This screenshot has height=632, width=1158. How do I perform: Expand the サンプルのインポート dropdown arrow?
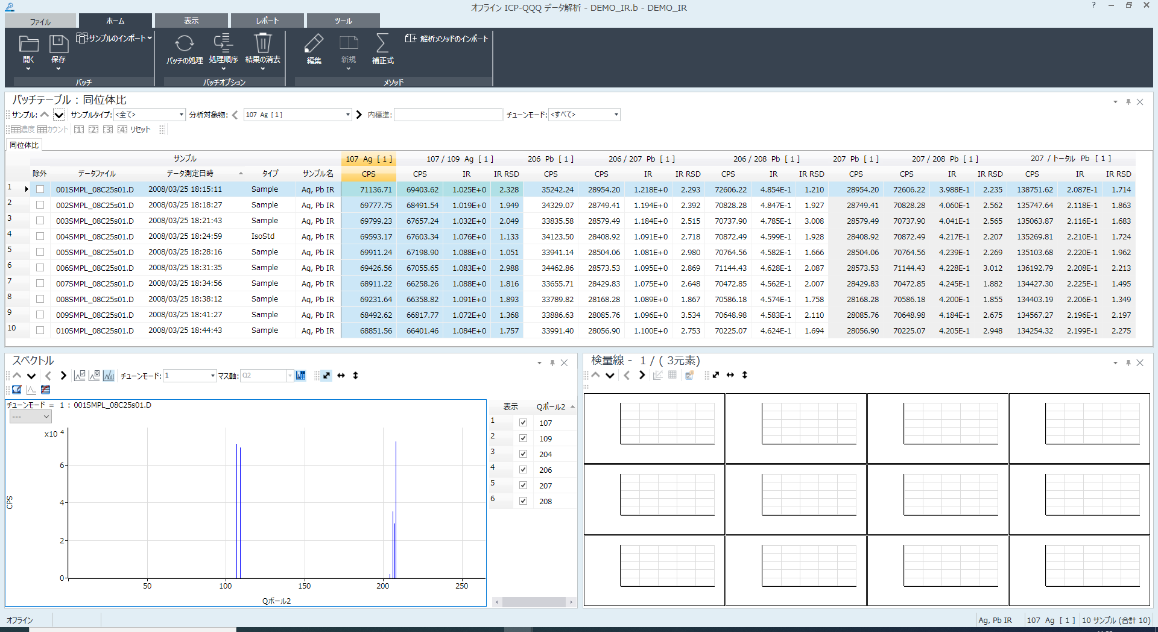[150, 38]
